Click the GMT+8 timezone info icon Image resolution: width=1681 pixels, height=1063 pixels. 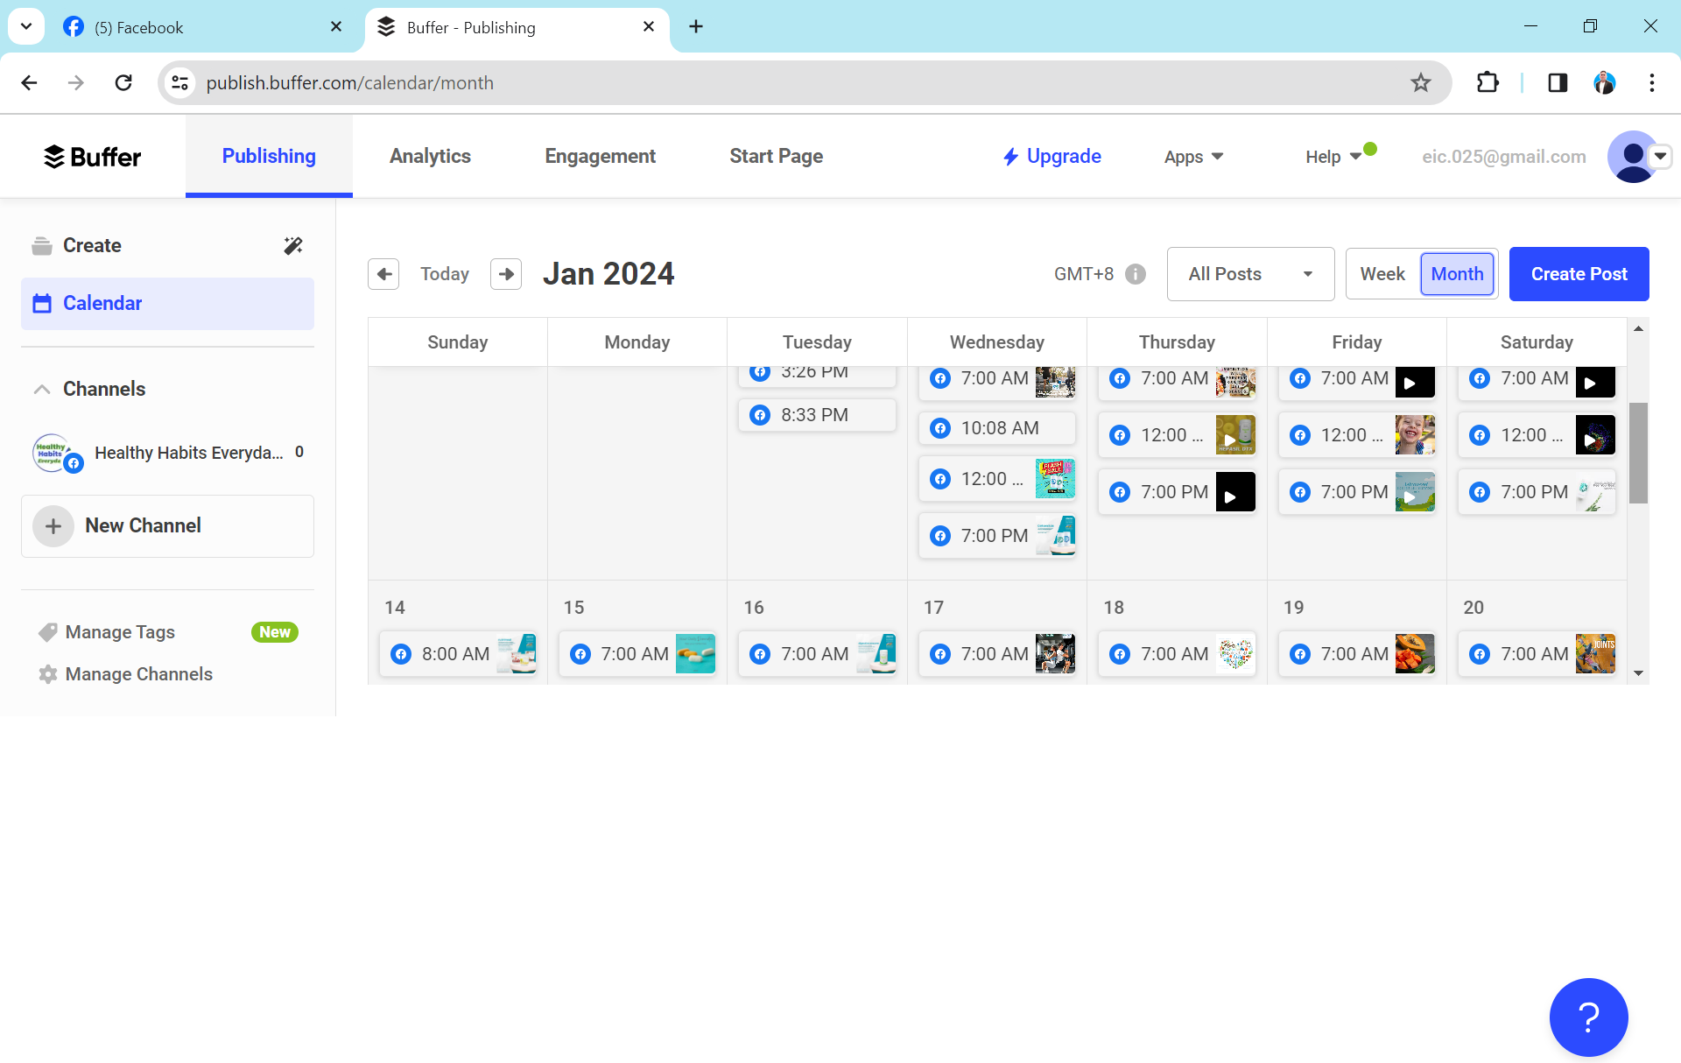(x=1136, y=274)
